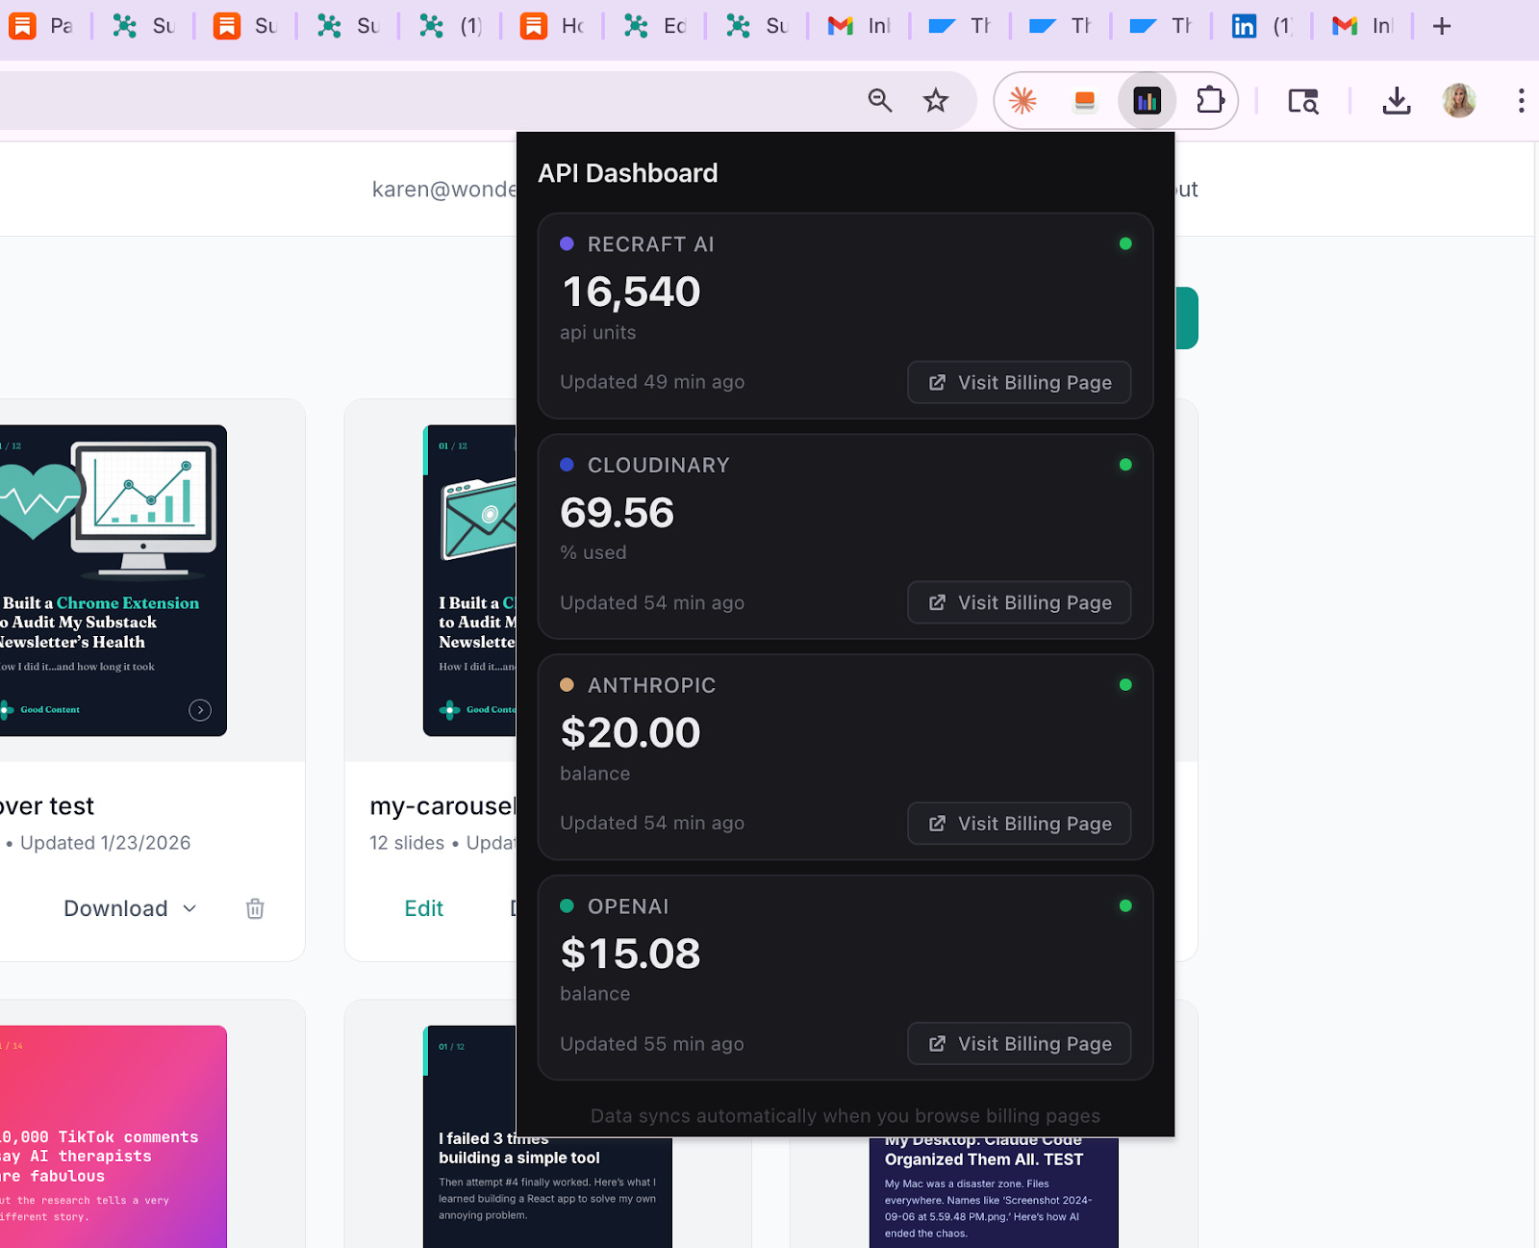Click the API Dashboard heading
The image size is (1539, 1248).
click(x=628, y=173)
